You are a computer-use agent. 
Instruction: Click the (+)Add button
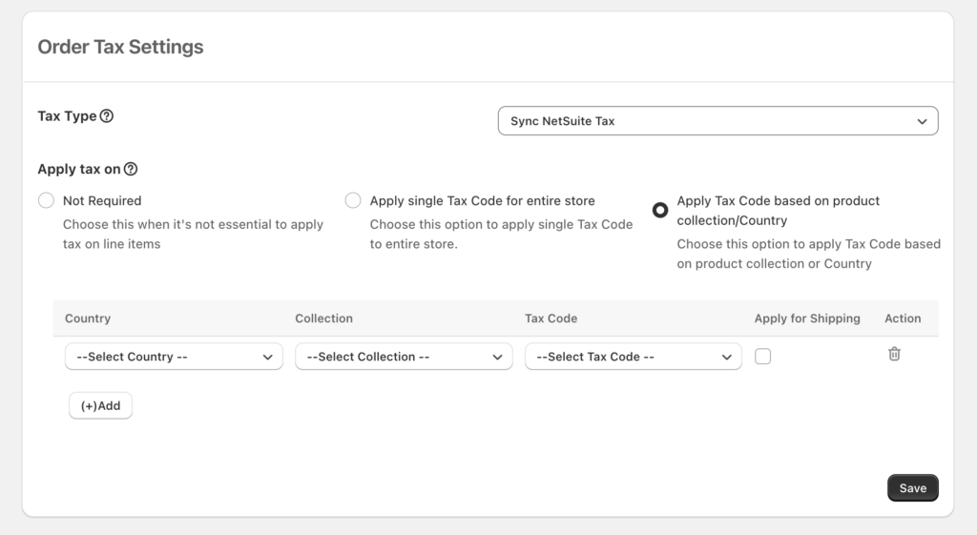[100, 405]
